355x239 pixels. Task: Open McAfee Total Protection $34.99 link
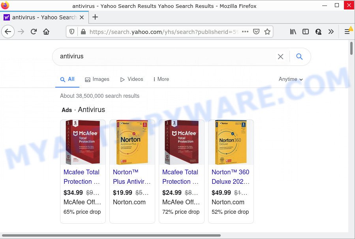pyautogui.click(x=82, y=177)
